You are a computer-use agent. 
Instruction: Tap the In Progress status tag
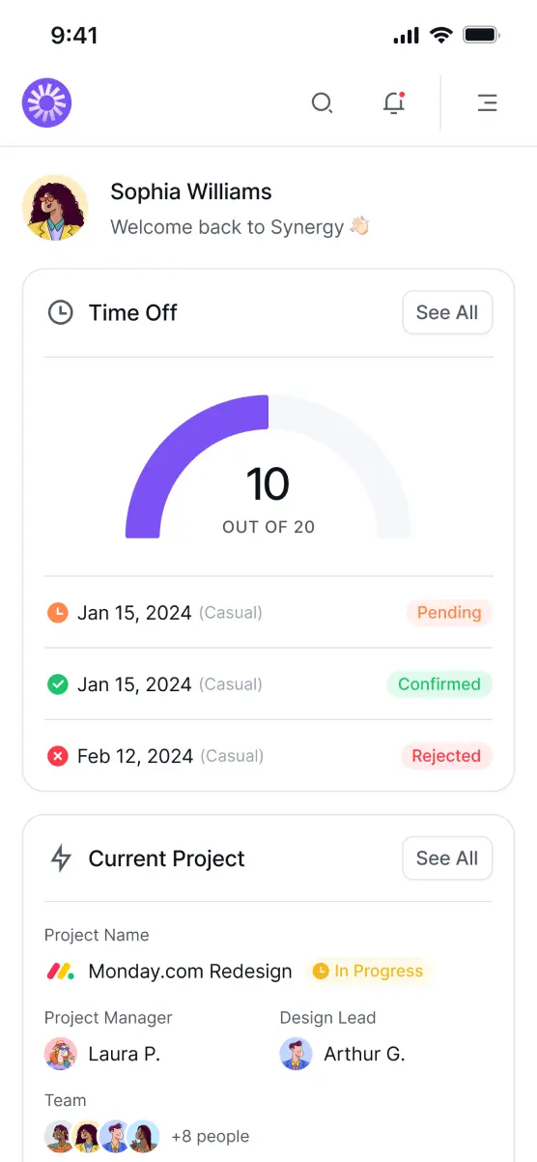(368, 971)
